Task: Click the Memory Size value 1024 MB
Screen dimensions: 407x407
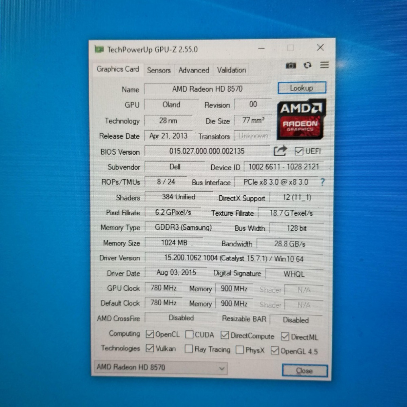Action: tap(174, 243)
